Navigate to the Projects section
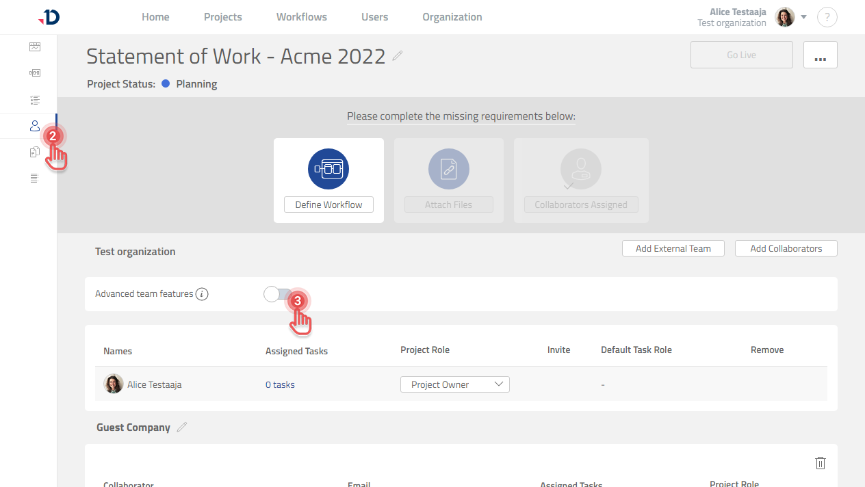The width and height of the screenshot is (865, 487). [x=222, y=16]
